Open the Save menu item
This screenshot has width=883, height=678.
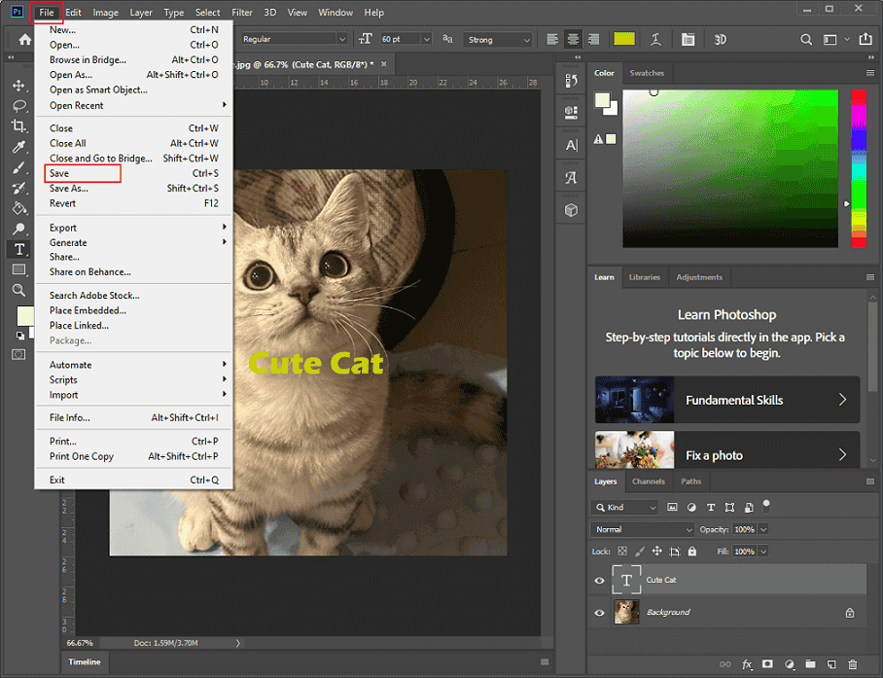click(x=62, y=173)
